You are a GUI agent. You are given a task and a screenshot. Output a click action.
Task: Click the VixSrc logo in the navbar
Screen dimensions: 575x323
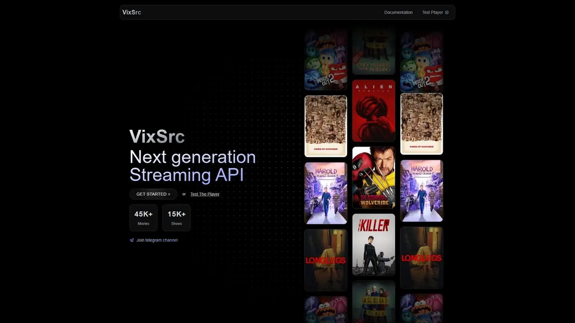132,13
